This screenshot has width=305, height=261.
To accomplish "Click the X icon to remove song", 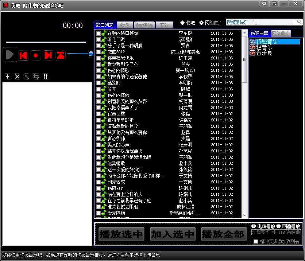I will 17,77.
